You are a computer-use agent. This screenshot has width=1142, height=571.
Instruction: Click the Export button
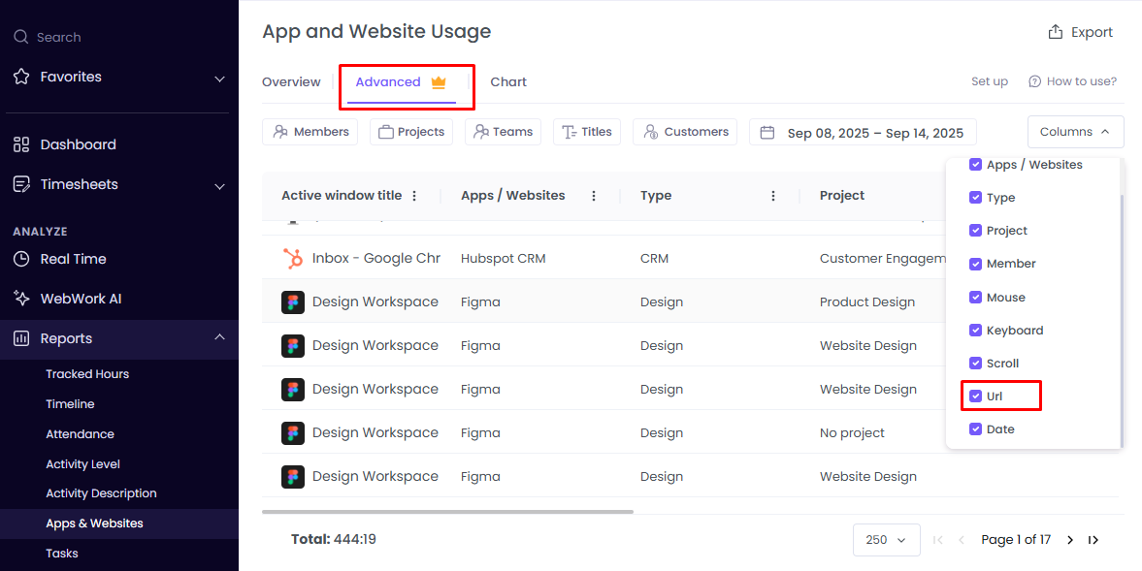pos(1079,31)
